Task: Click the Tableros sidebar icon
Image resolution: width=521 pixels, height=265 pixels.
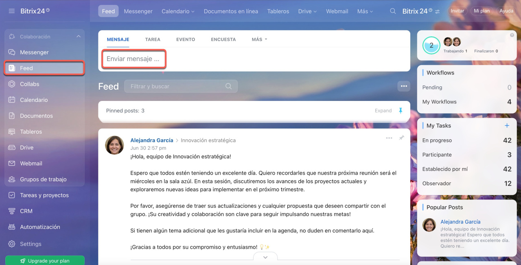Action: pos(12,131)
